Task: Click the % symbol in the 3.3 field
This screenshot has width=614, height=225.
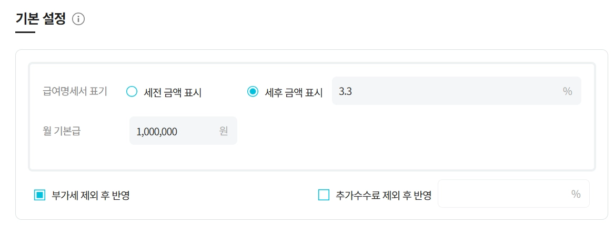Action: pyautogui.click(x=567, y=91)
